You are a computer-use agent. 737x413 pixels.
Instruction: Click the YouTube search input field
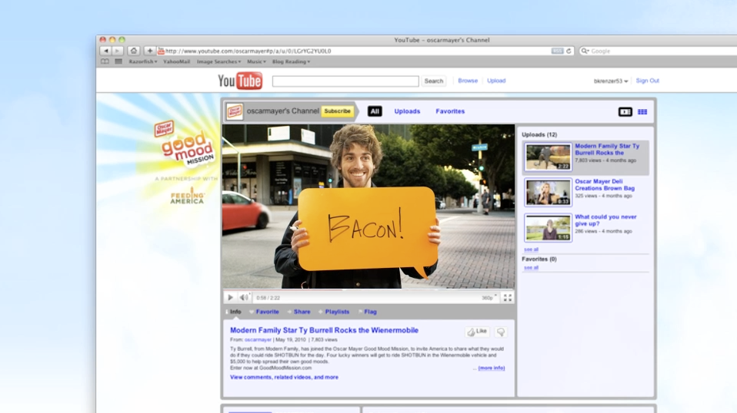(x=345, y=81)
